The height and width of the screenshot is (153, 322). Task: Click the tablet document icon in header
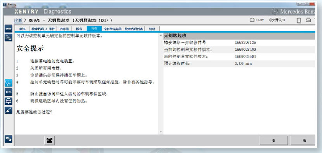coord(299,21)
